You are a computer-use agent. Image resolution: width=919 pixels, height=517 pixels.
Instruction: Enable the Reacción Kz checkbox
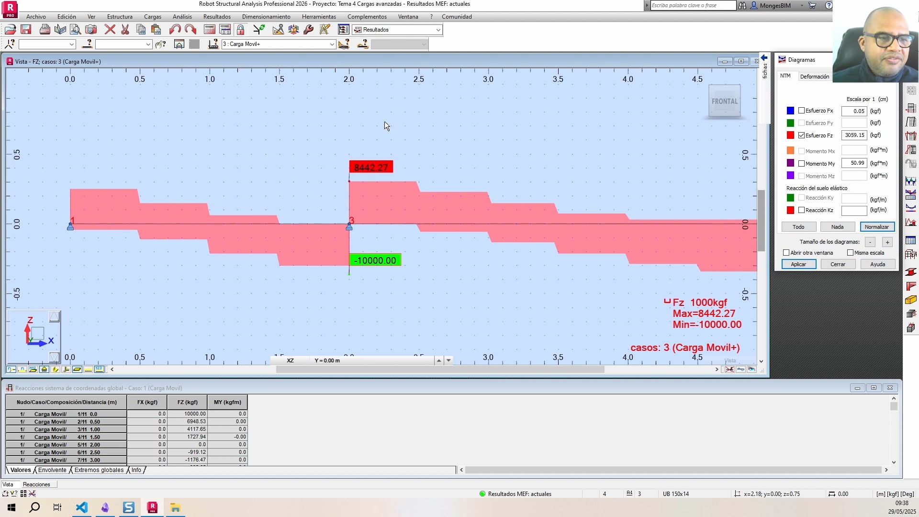coord(801,210)
